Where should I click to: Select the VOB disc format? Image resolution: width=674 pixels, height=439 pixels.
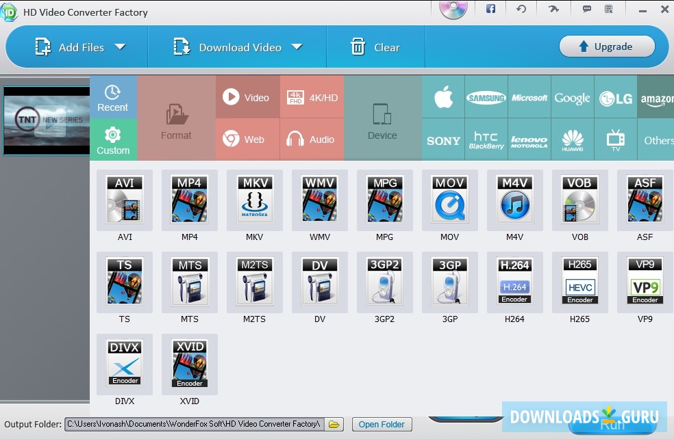579,200
